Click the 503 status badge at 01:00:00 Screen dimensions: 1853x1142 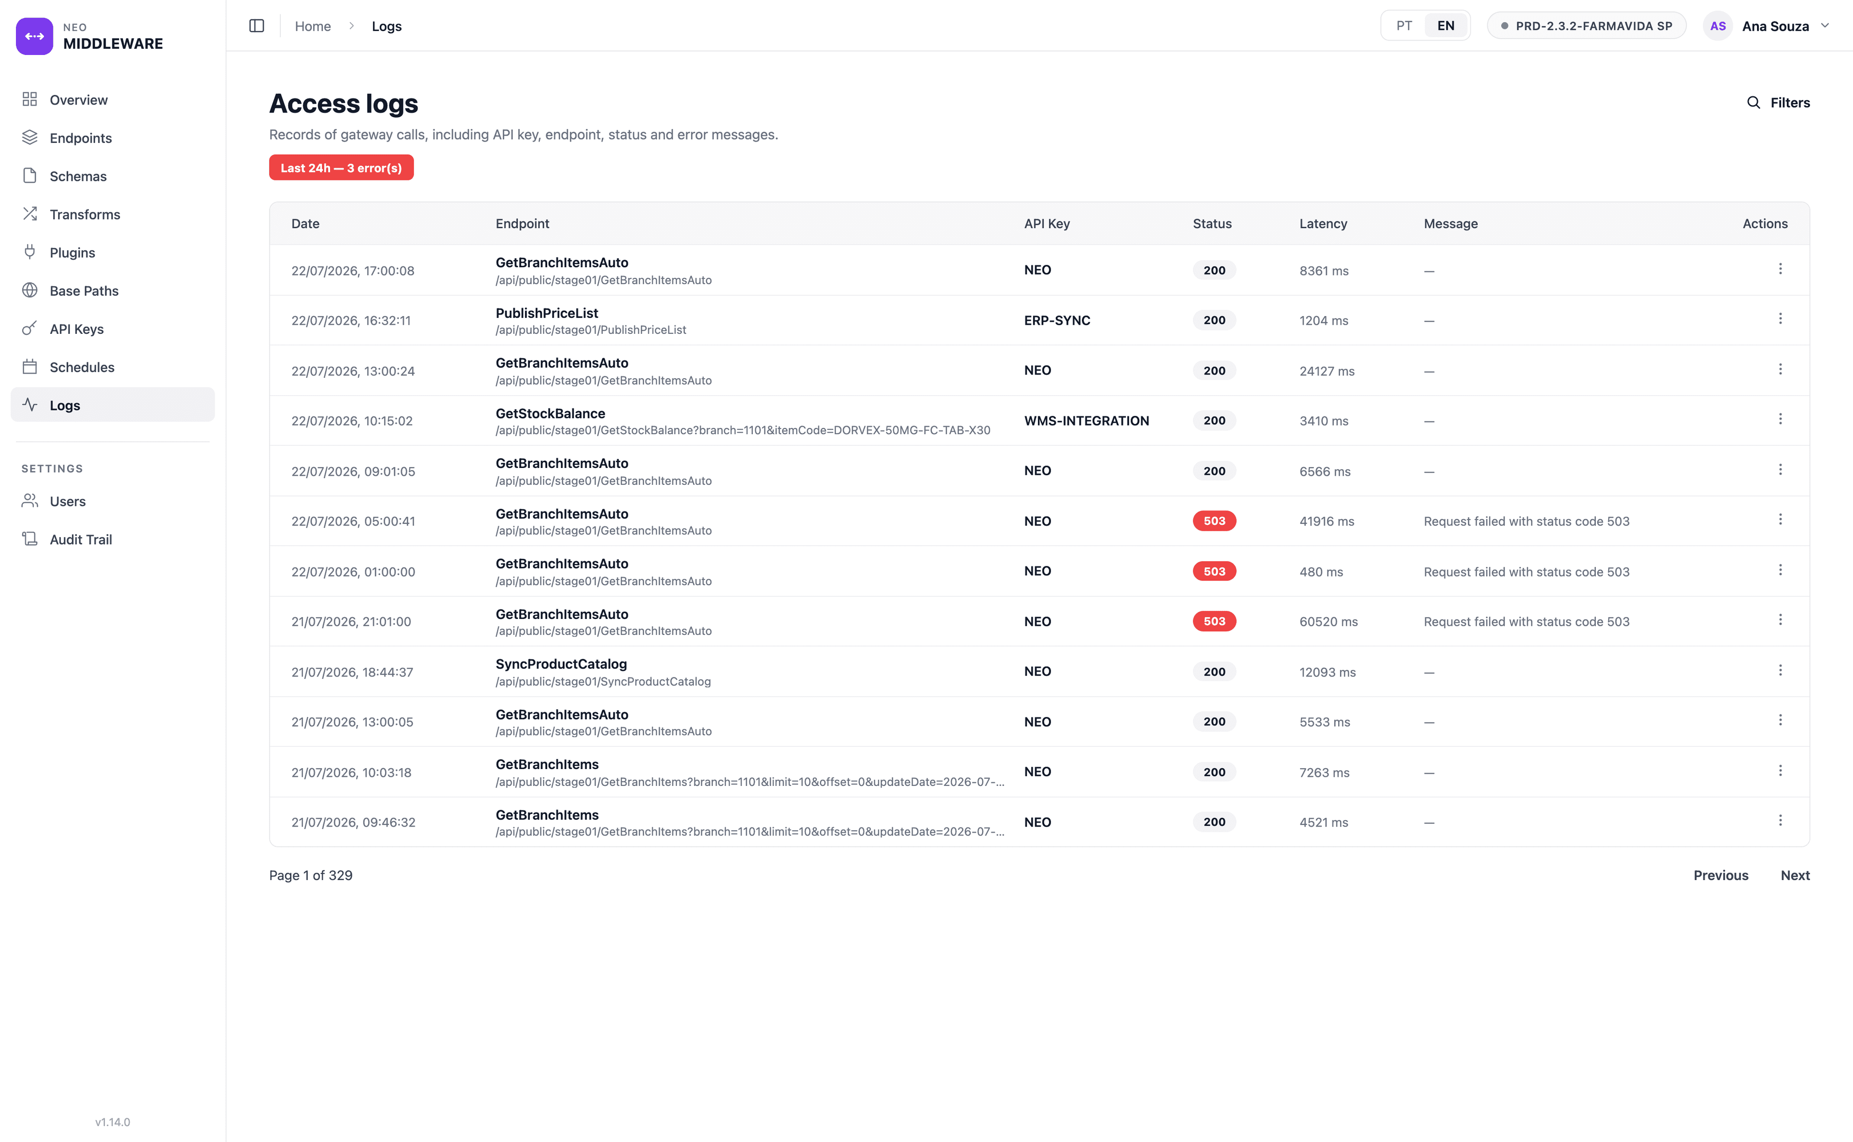pos(1215,571)
